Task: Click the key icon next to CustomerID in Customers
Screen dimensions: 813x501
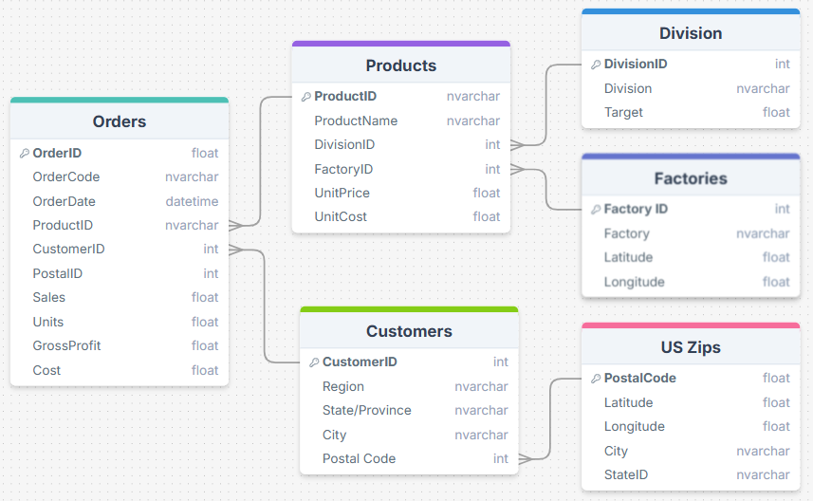Action: 314,362
